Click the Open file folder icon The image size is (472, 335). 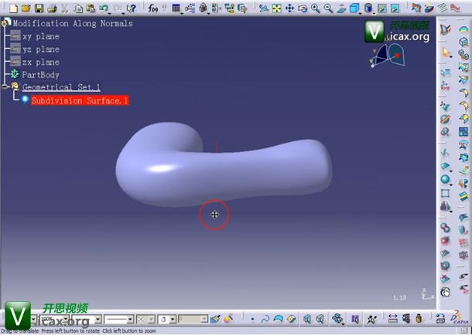click(26, 8)
